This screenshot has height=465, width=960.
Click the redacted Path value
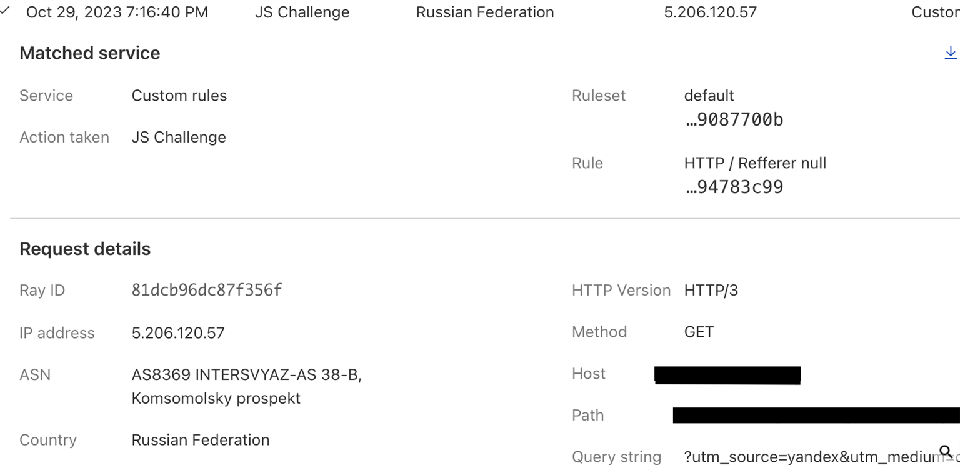click(816, 416)
